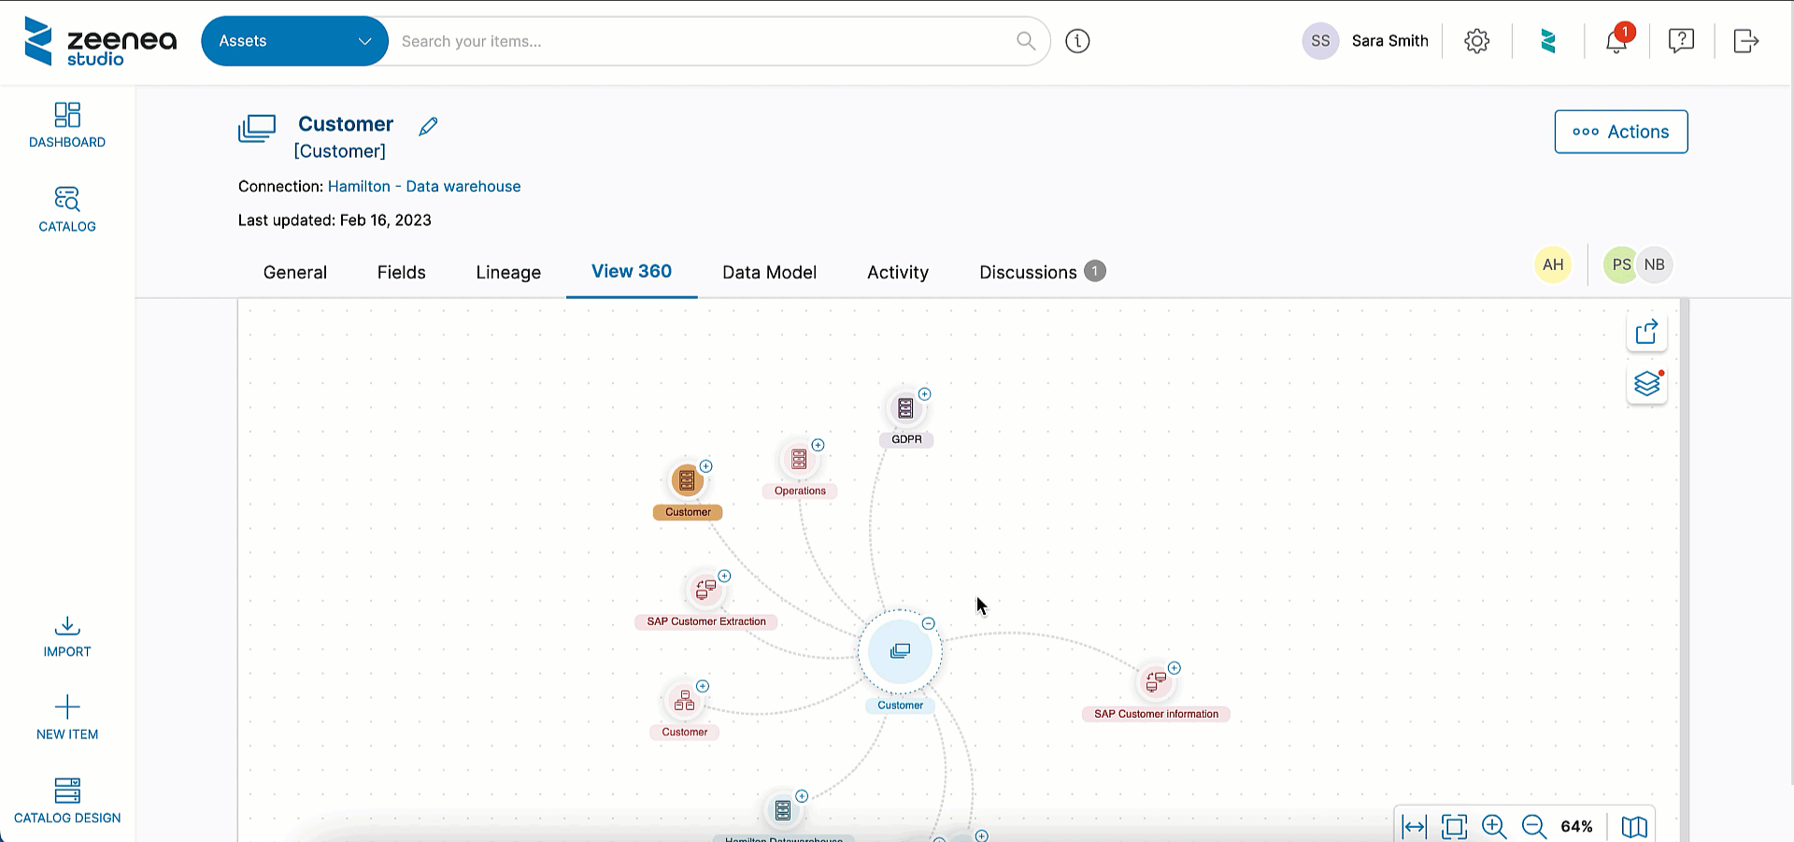Image resolution: width=1794 pixels, height=842 pixels.
Task: Open the layers filter icon on the graph
Action: point(1646,384)
